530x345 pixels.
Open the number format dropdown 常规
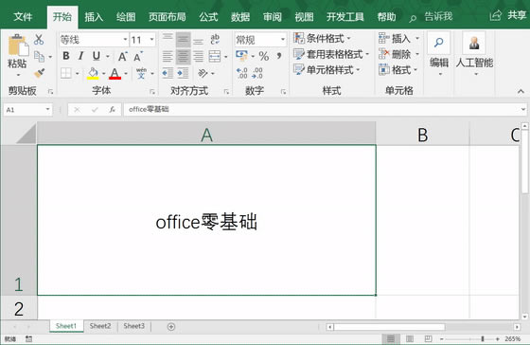[283, 40]
